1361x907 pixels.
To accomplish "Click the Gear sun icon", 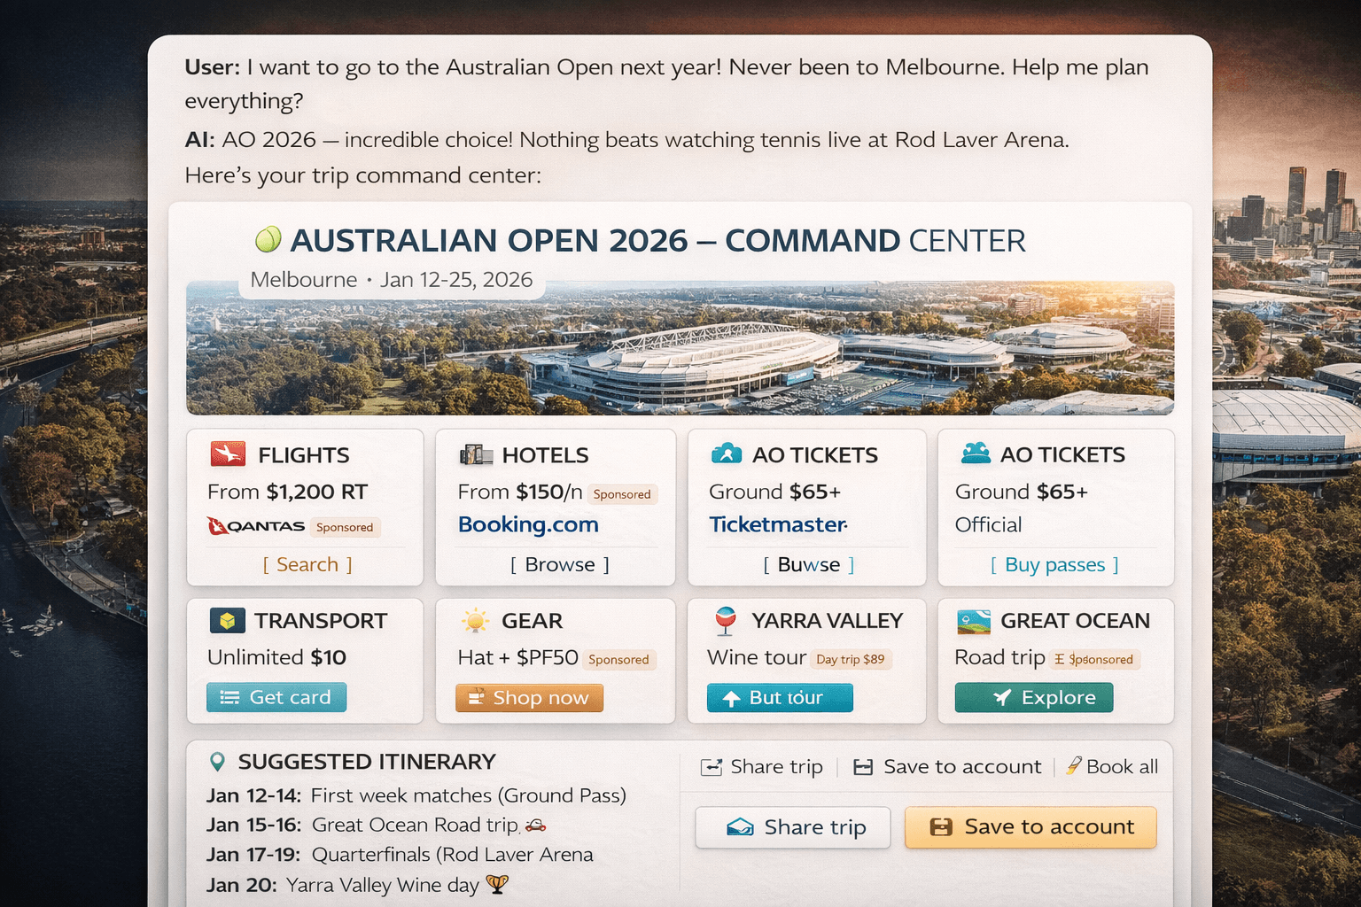I will tap(476, 621).
